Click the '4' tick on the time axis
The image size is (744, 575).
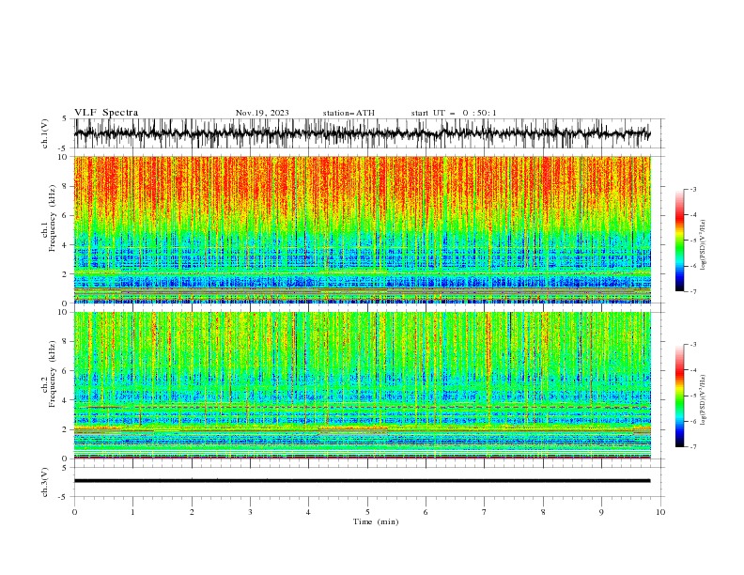[308, 512]
